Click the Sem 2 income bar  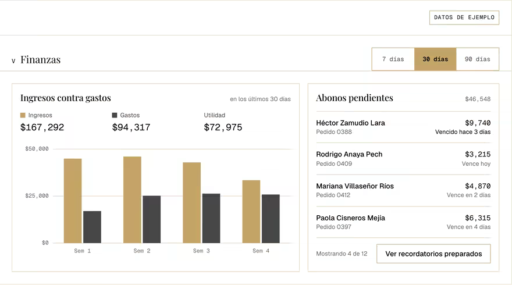(x=132, y=200)
